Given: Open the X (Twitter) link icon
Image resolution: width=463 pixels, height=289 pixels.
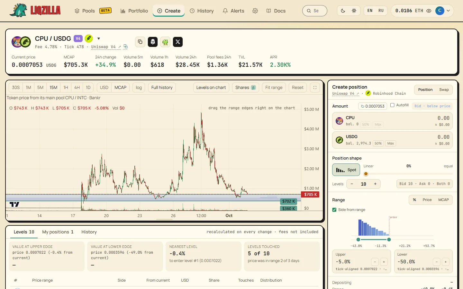Looking at the screenshot, I should [x=178, y=42].
